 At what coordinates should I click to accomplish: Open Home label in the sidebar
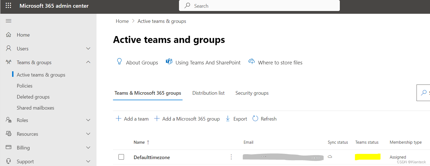23,35
